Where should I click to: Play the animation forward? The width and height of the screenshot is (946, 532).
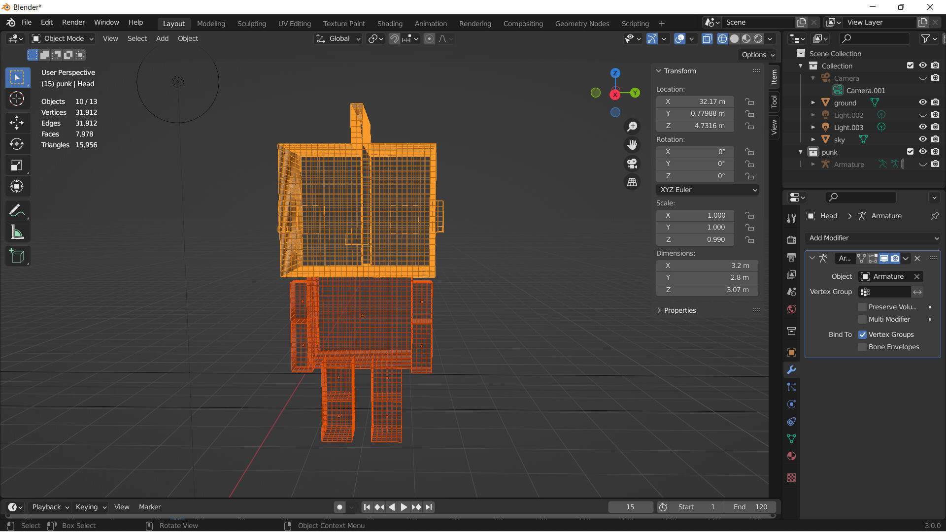[404, 507]
